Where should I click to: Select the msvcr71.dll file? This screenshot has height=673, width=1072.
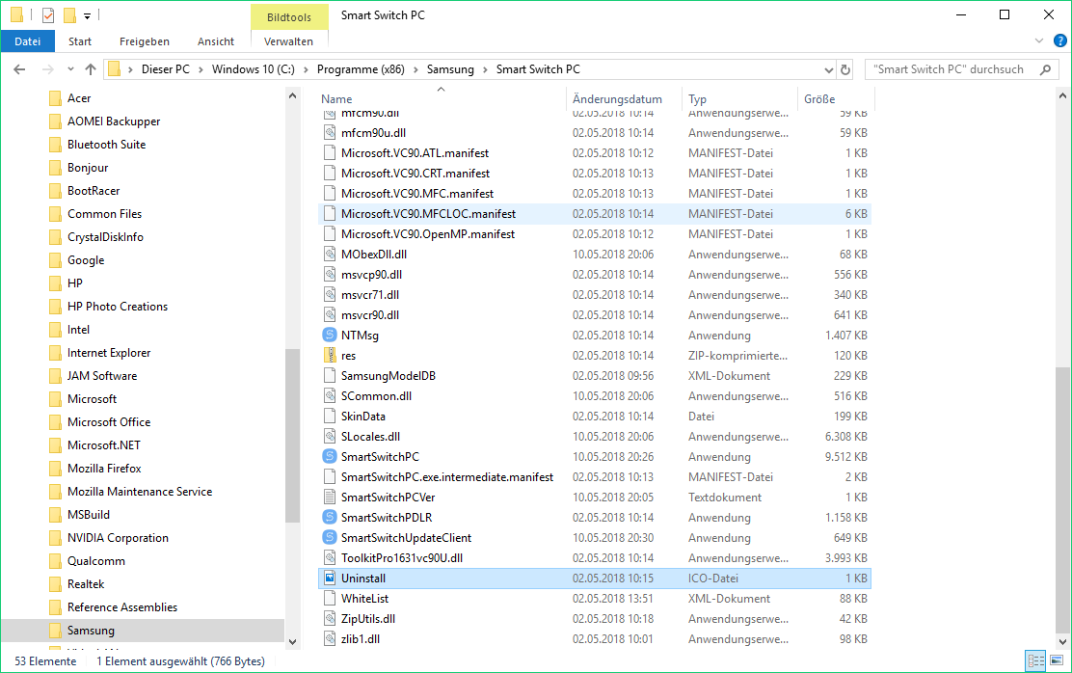pos(595,295)
